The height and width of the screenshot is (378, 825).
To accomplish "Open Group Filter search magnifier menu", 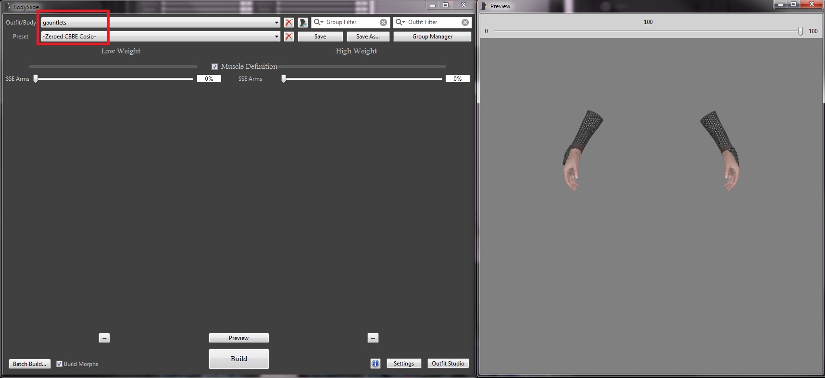I will coord(318,22).
